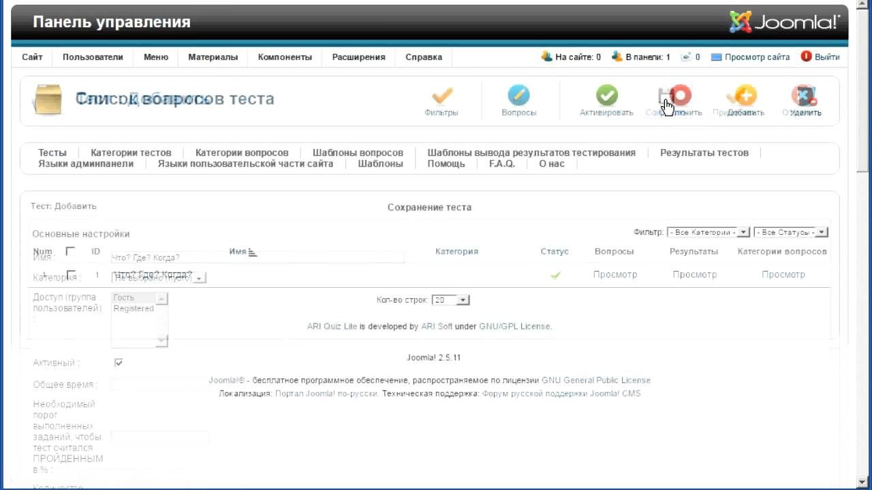Click the Просмотр сайта monitor icon
872x490 pixels.
[x=716, y=57]
